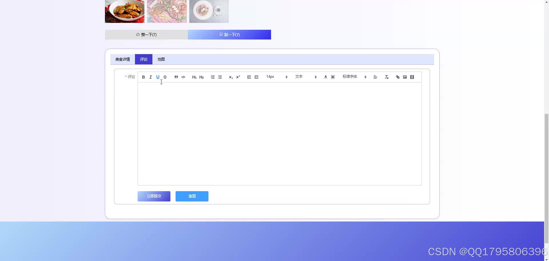Insert a blockquote in the comment
Screen dimensions: 549x261
pyautogui.click(x=176, y=77)
